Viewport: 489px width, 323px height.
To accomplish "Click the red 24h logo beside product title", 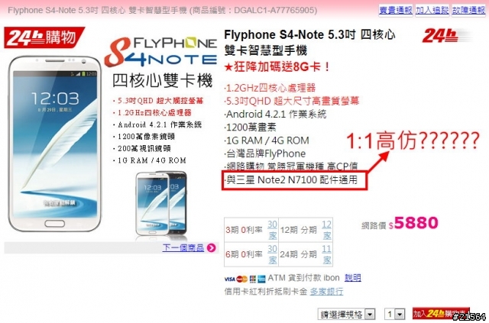I will (x=446, y=36).
